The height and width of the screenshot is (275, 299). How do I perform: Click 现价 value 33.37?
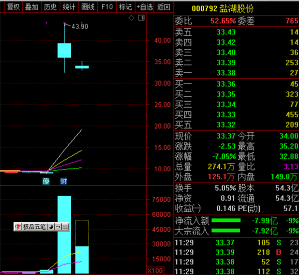coord(226,136)
